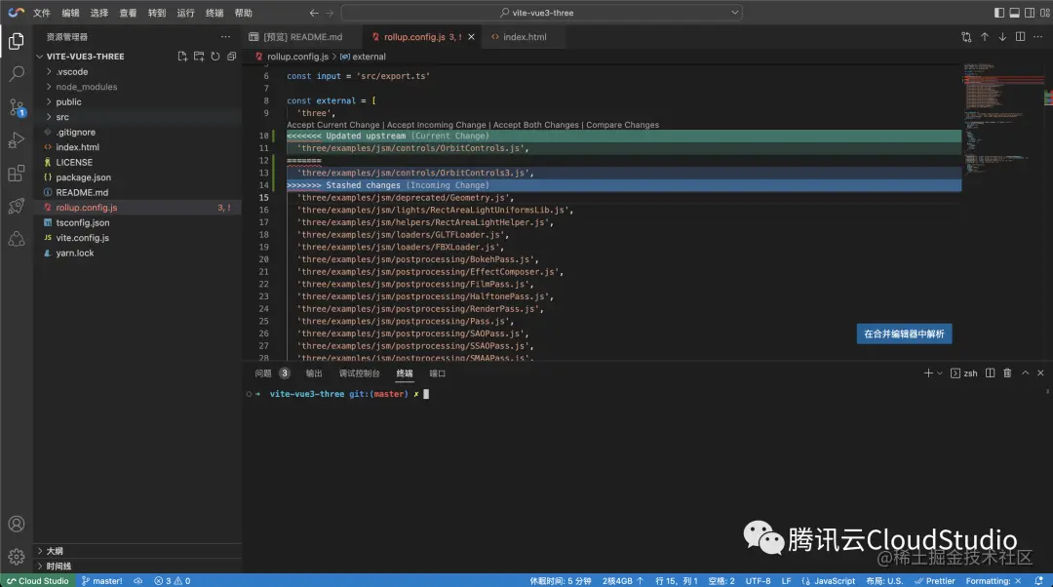Open explorer panel more actions ellipsis

[x=225, y=37]
